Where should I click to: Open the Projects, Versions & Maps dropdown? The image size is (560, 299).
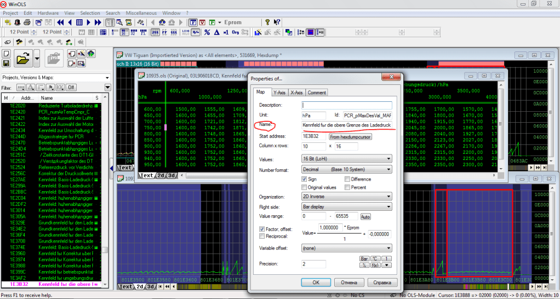coord(107,77)
